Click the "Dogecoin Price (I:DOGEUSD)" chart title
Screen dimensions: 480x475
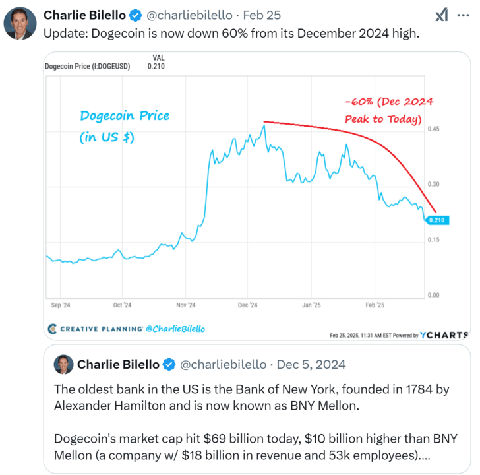pos(88,66)
